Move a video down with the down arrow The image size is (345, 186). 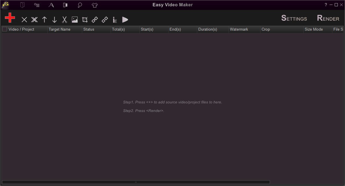(54, 19)
